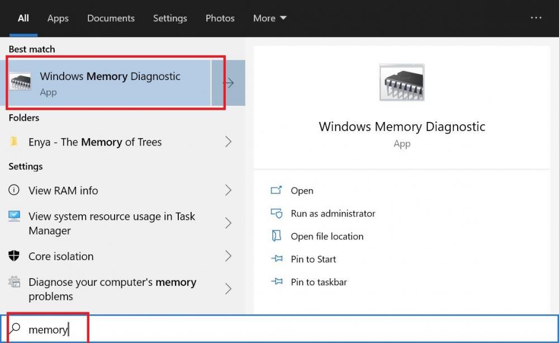The image size is (559, 343).
Task: Switch to the Documents tab
Action: pos(111,18)
